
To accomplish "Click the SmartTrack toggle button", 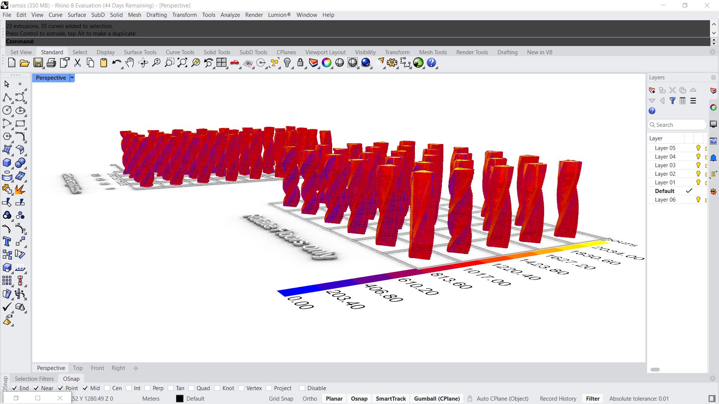I will pos(391,398).
